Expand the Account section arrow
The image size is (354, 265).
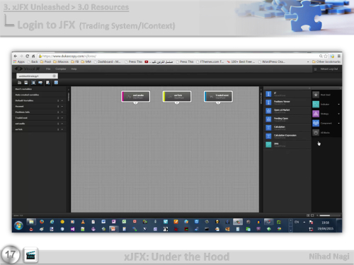(x=62, y=106)
